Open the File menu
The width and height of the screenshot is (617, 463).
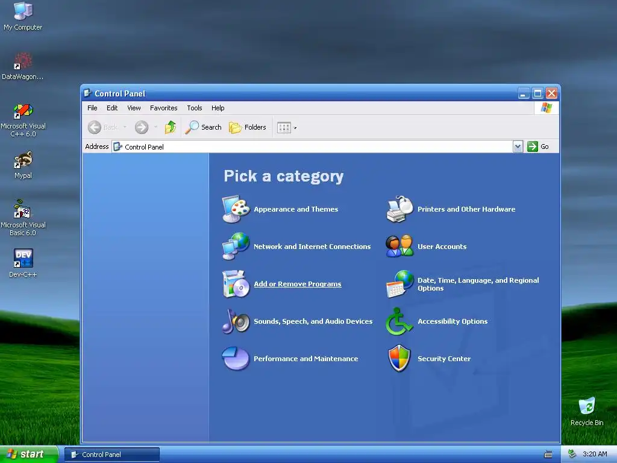click(92, 108)
